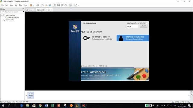This screenshot has height=108, width=193.
Task: Open the taskbar clock and date
Action: click(182, 105)
